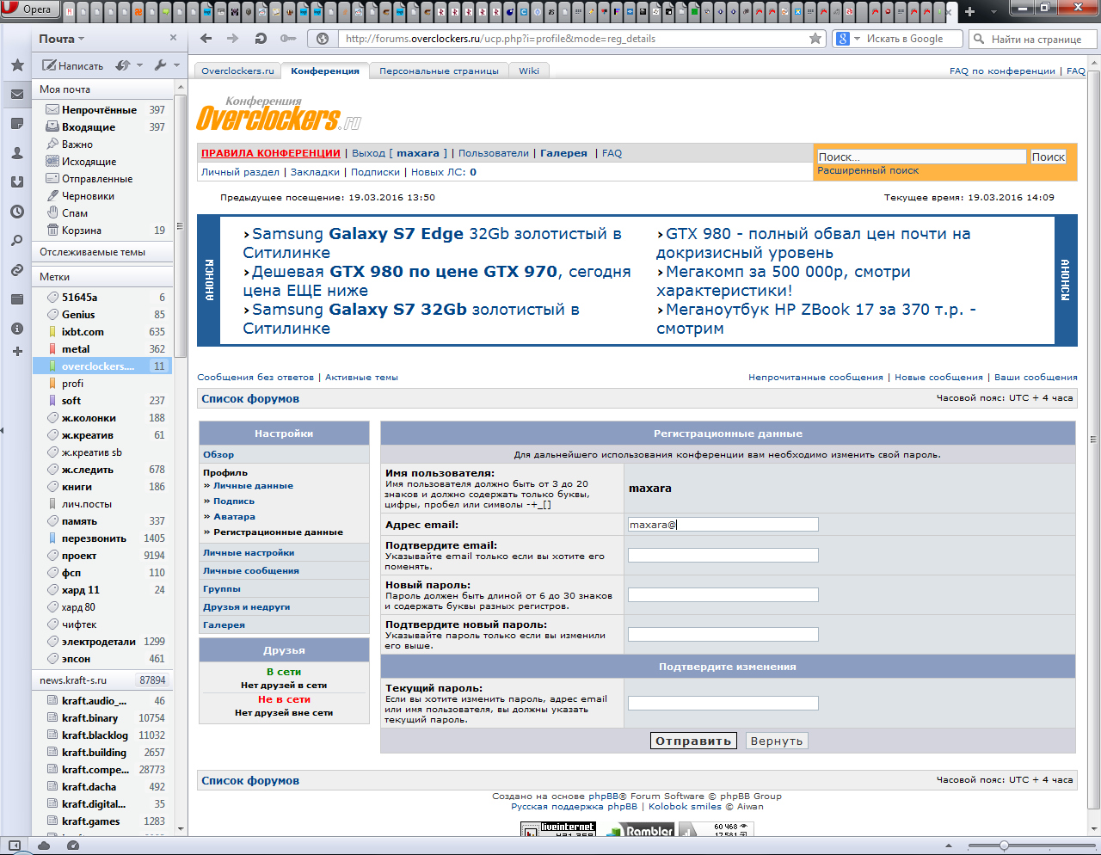Image resolution: width=1101 pixels, height=855 pixels.
Task: Show the closed tabs dropdown arrow
Action: (993, 12)
